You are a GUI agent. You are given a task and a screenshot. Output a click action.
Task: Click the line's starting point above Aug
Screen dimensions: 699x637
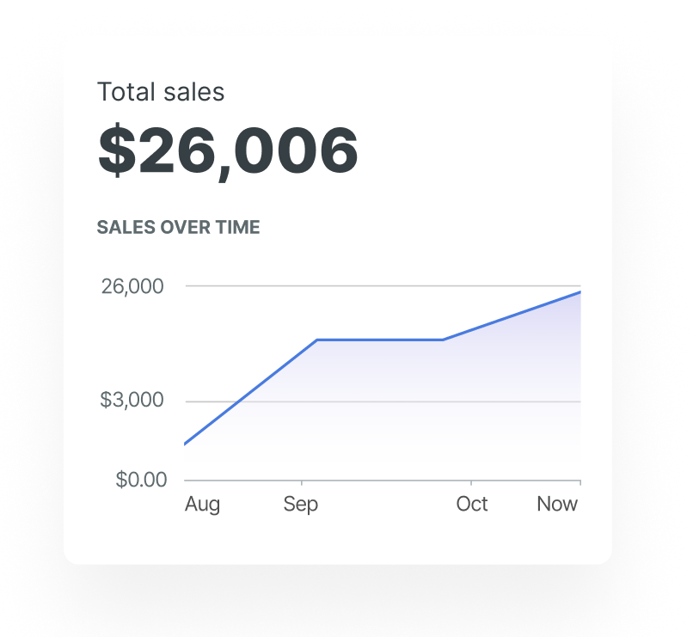tap(185, 444)
